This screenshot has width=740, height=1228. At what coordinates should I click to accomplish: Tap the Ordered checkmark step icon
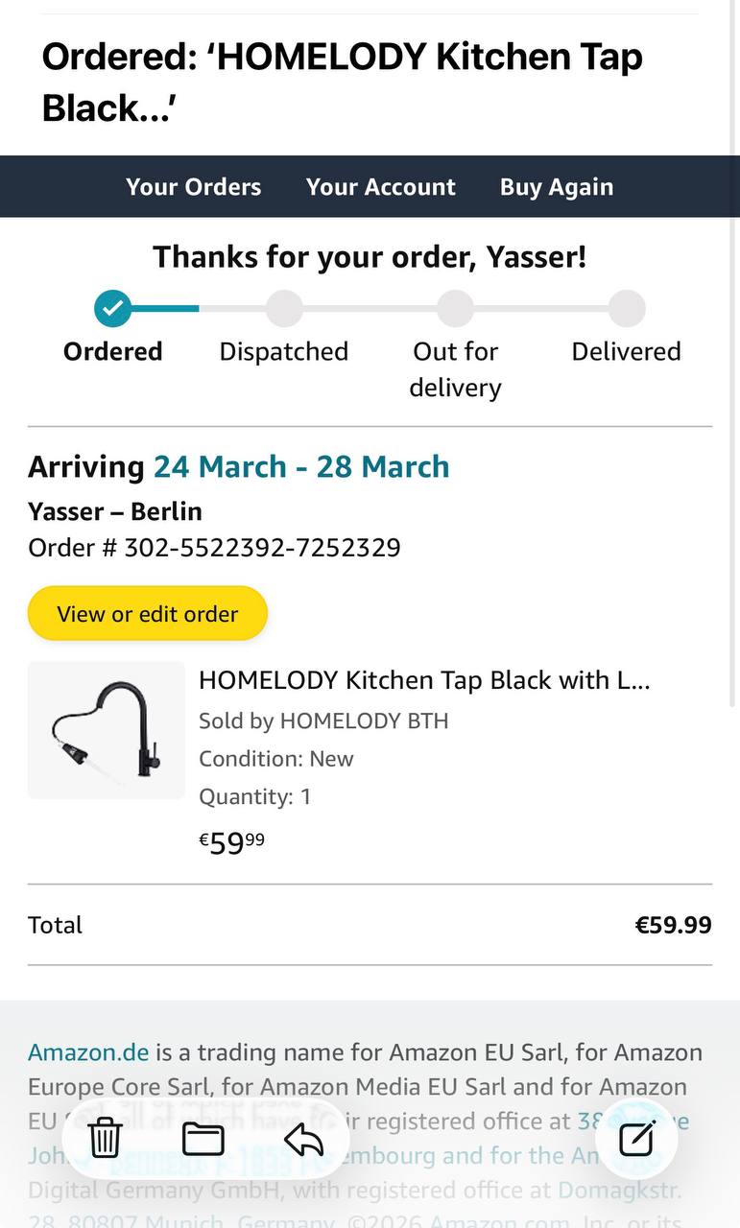113,309
